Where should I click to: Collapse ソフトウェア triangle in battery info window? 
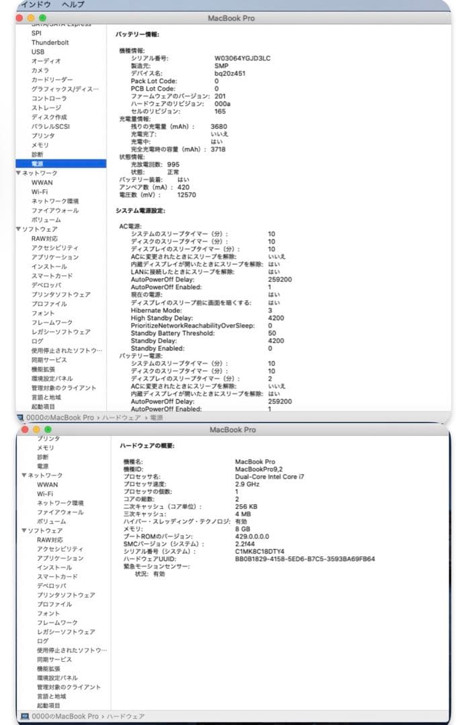(x=19, y=229)
